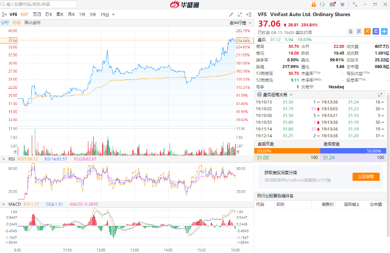The image size is (390, 253).
Task: Click post-market ask price 31.24
Action: point(329,157)
